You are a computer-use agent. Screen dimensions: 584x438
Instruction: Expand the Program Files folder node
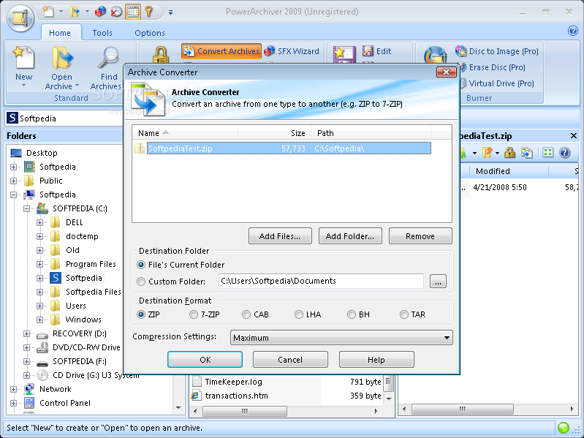click(40, 265)
